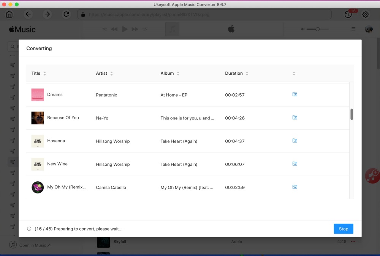Click the Apple Music logo

point(22,29)
